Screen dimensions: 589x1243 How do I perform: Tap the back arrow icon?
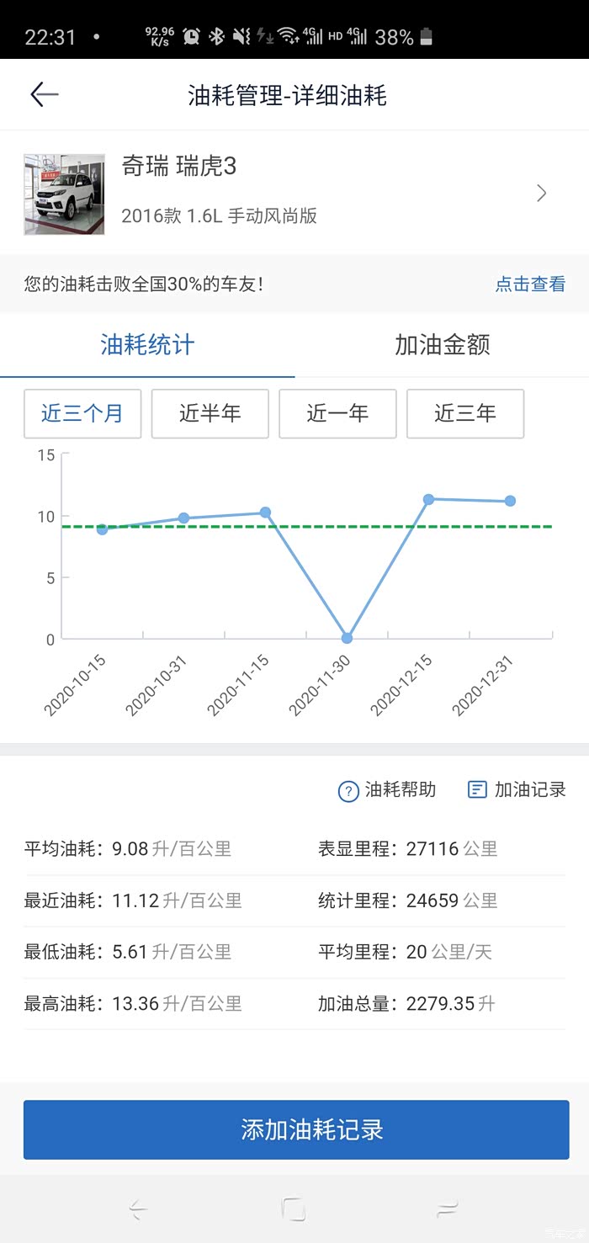coord(45,94)
